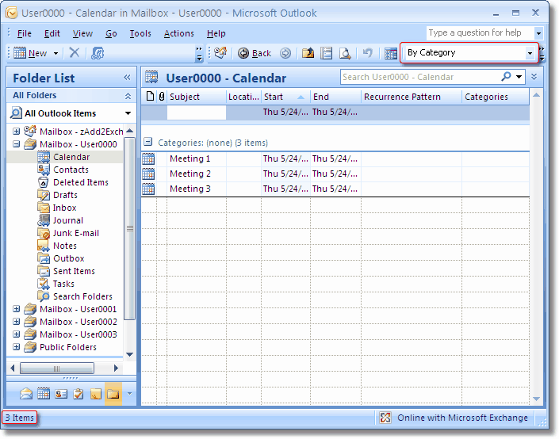
Task: Click the Reading Pane toolbar icon
Action: [326, 53]
